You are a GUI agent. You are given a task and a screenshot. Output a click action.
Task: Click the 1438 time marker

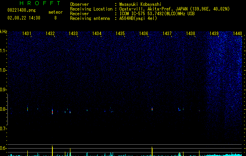tap(190, 34)
